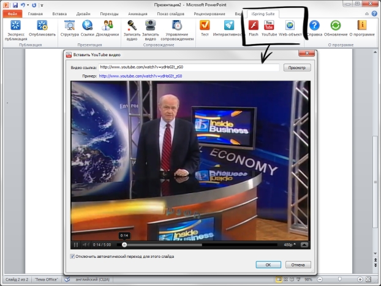The image size is (381, 286).
Task: Undo the last action
Action: (23, 5)
